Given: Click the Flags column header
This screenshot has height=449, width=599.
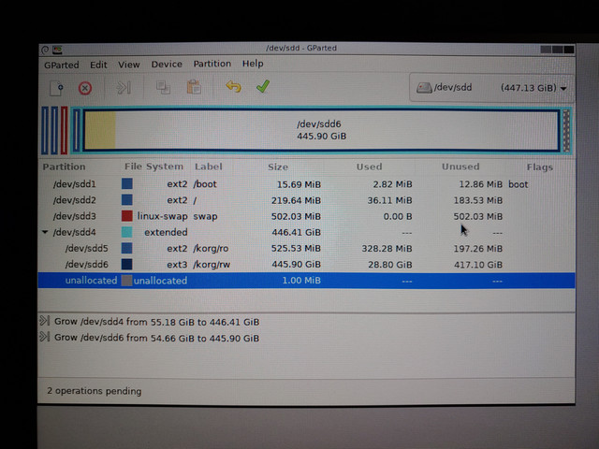Looking at the screenshot, I should [539, 167].
